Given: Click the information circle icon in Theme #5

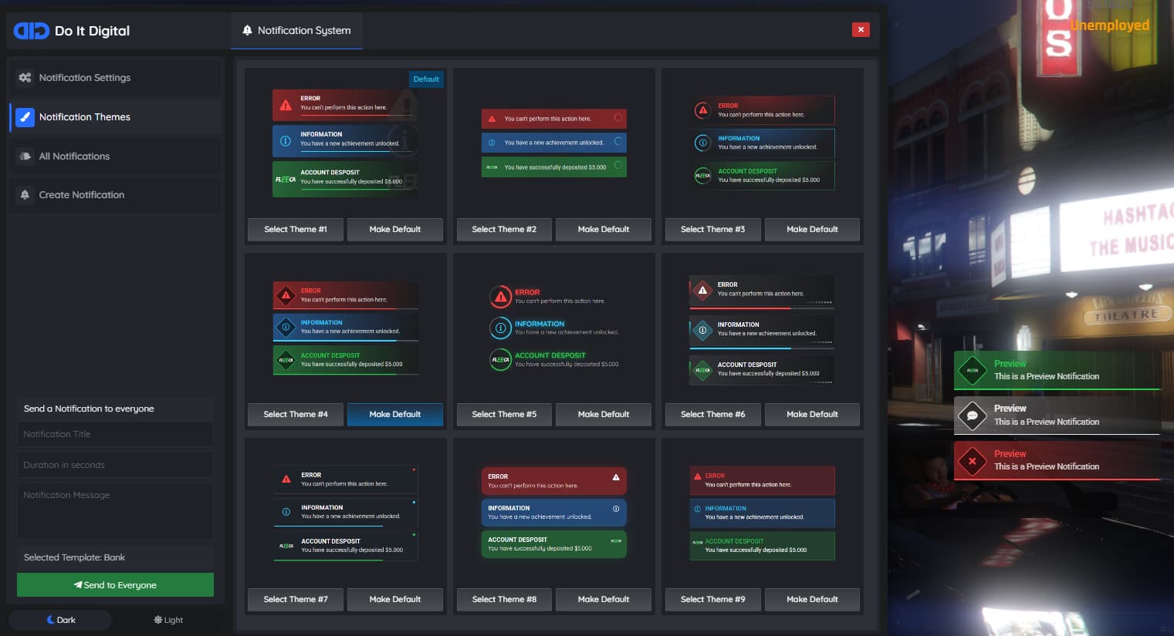Looking at the screenshot, I should click(x=499, y=328).
